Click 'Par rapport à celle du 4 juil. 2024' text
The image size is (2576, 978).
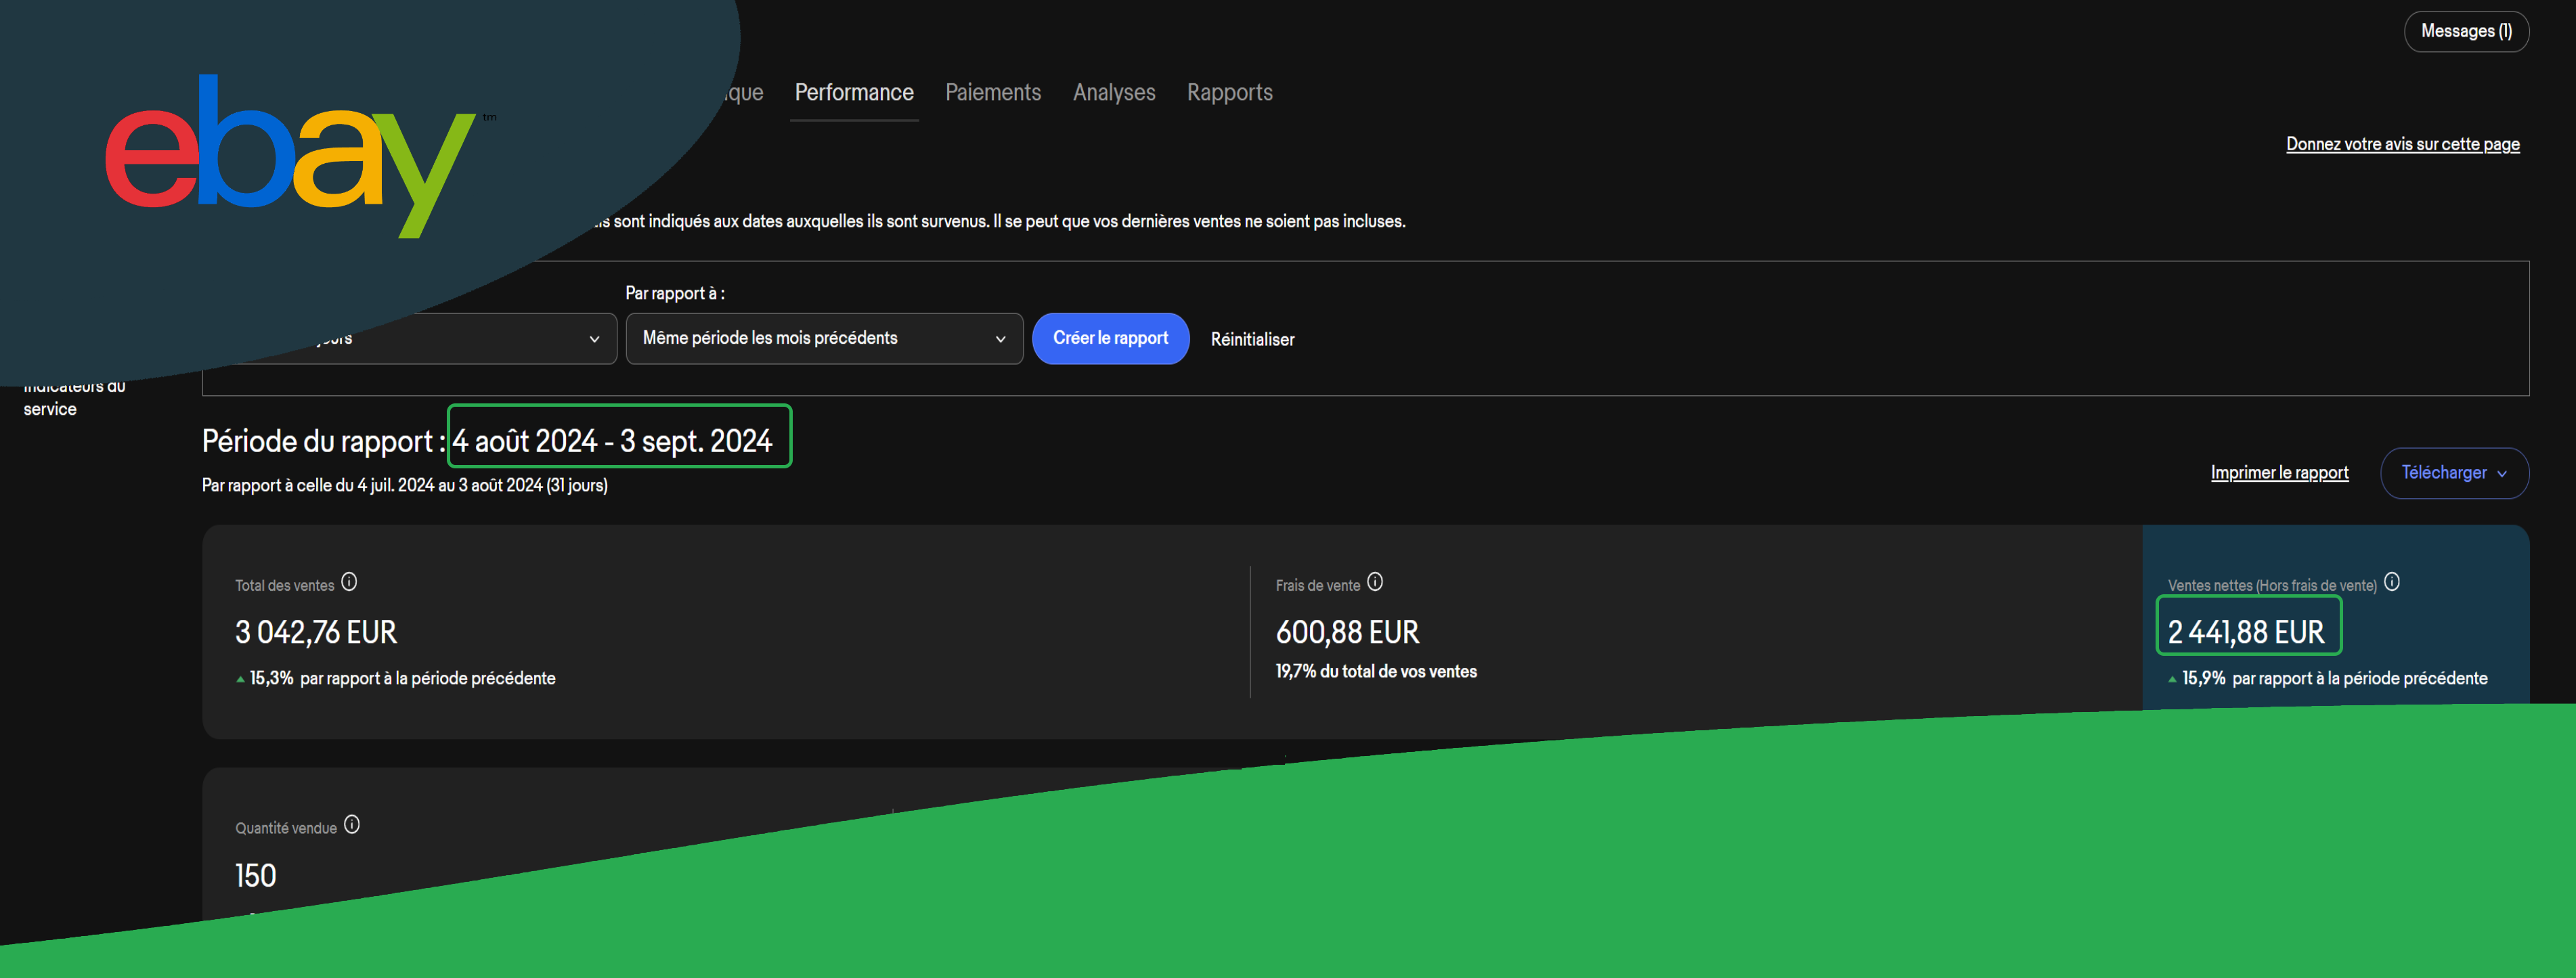(318, 485)
